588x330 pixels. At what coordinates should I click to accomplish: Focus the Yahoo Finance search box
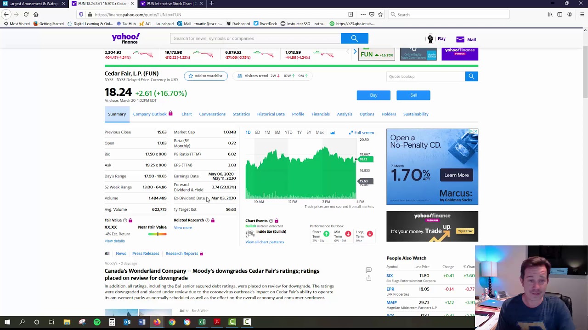tap(255, 38)
